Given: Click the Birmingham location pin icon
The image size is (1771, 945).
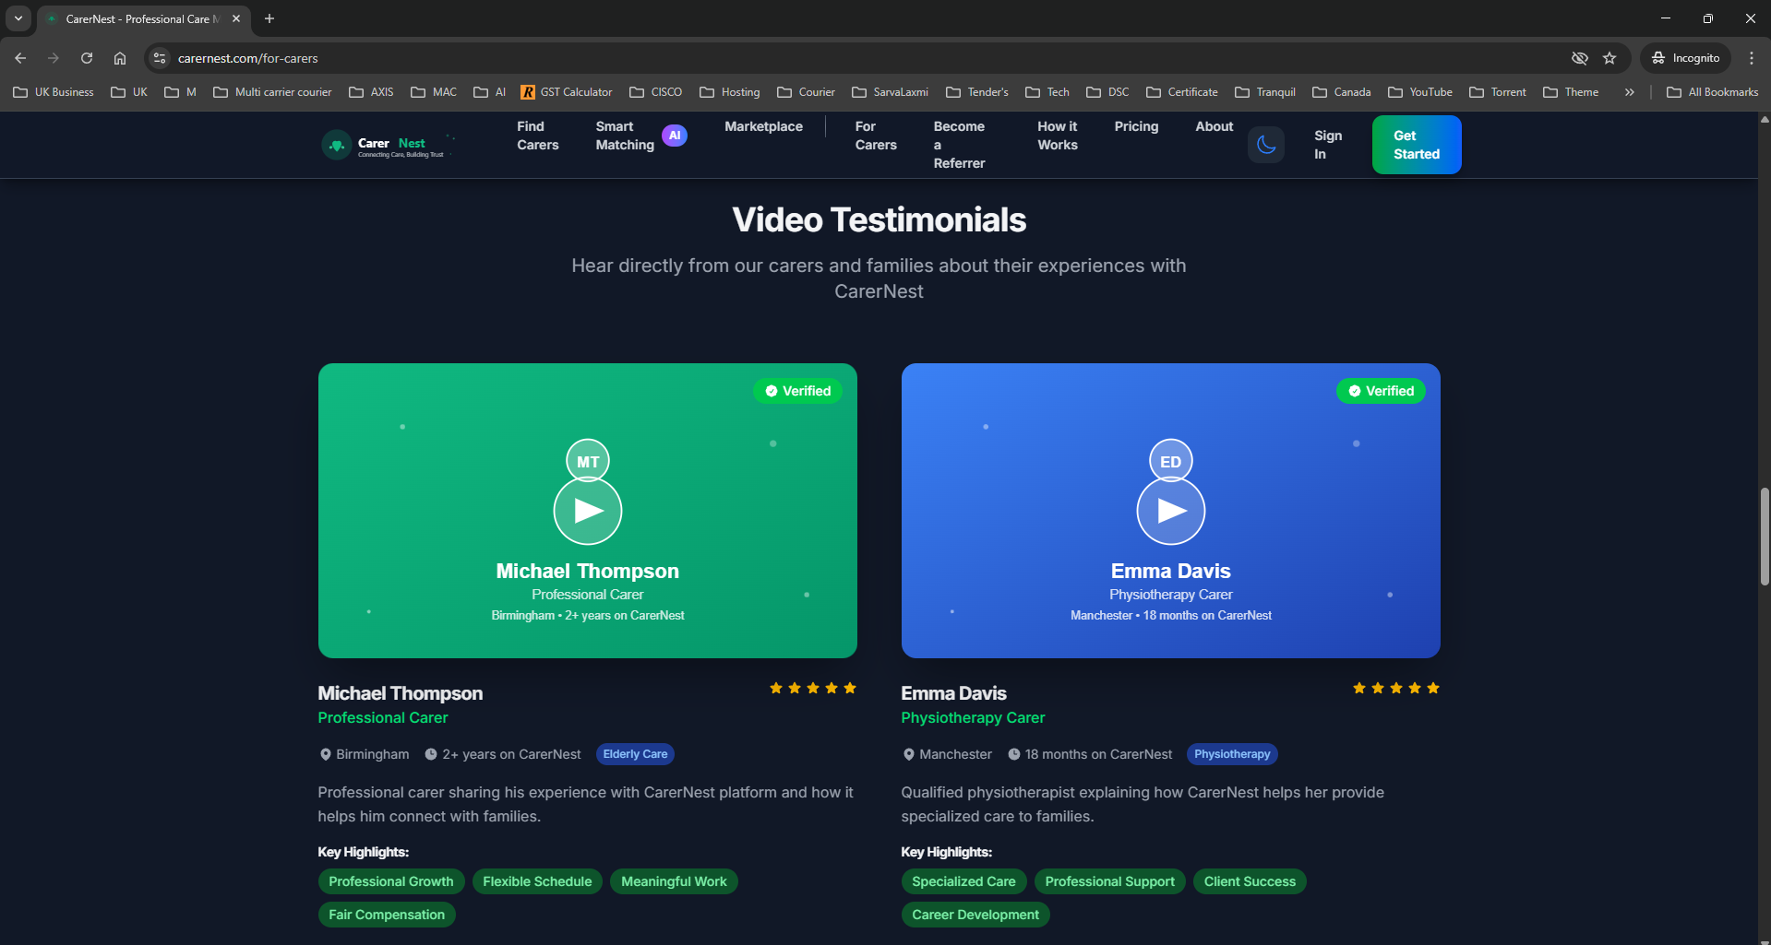Looking at the screenshot, I should [x=325, y=754].
